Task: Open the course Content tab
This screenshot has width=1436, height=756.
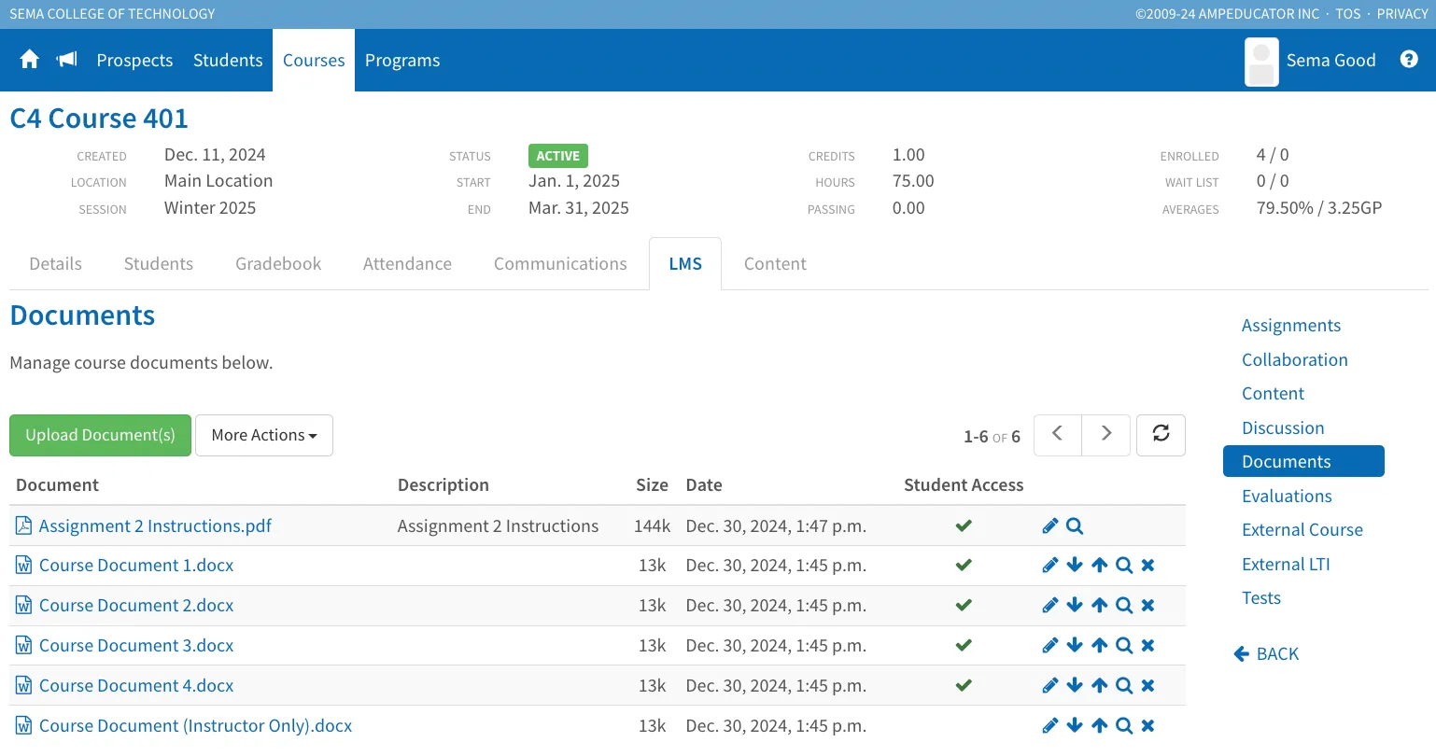Action: click(x=775, y=263)
